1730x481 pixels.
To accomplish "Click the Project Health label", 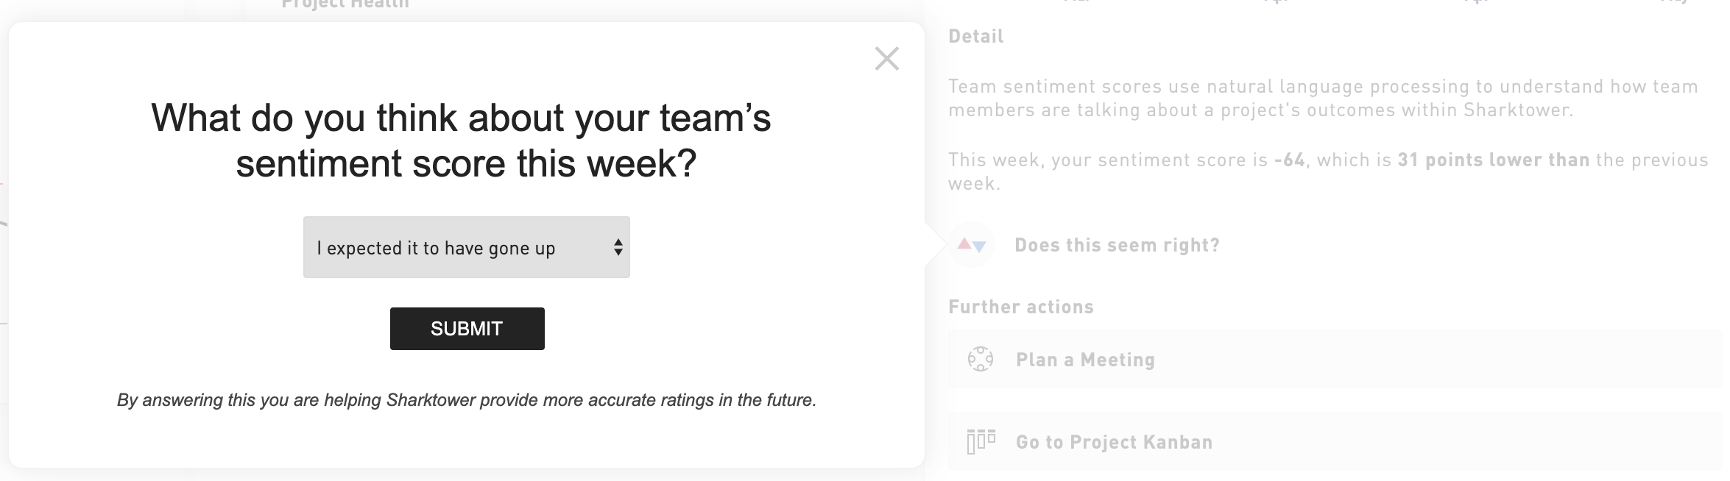I will coord(345,4).
